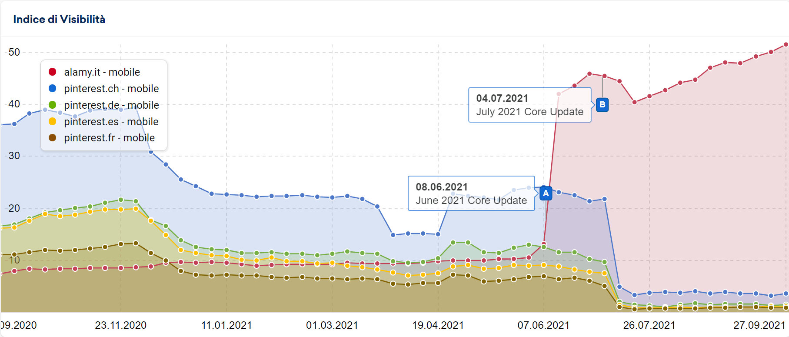The width and height of the screenshot is (789, 337).
Task: Click the 40 y-axis value label
Action: point(14,104)
